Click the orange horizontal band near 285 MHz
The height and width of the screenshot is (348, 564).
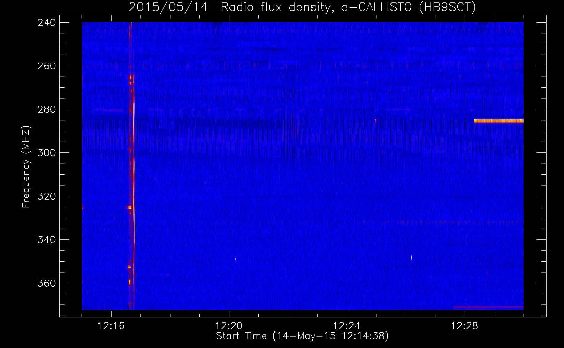[x=498, y=121]
